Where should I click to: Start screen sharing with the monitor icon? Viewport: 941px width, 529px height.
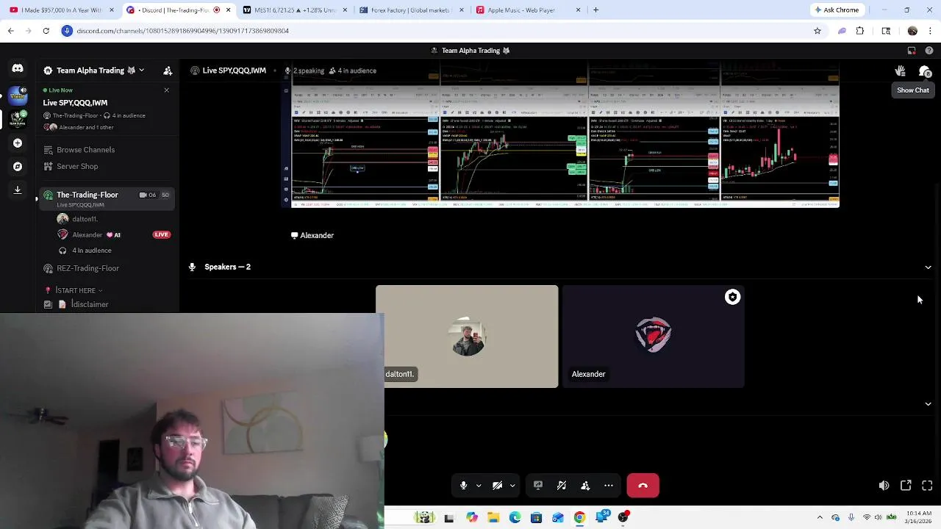point(538,486)
